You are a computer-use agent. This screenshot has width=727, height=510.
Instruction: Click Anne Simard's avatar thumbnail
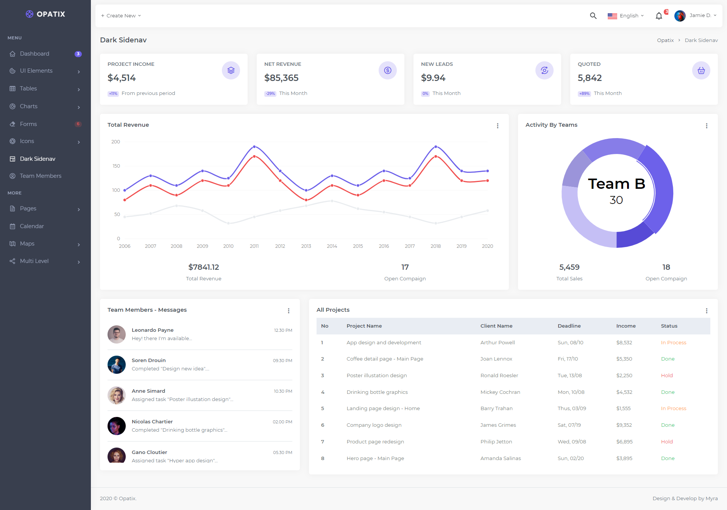click(117, 395)
